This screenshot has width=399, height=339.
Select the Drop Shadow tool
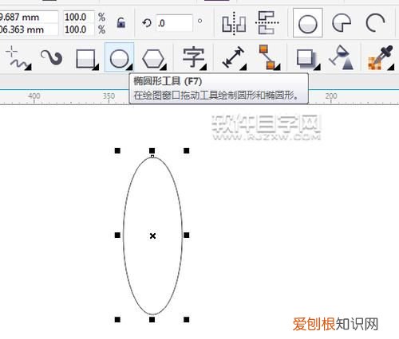pos(306,58)
